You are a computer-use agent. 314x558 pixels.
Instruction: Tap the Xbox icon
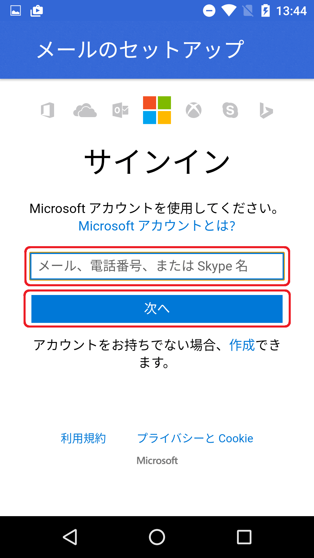point(194,110)
